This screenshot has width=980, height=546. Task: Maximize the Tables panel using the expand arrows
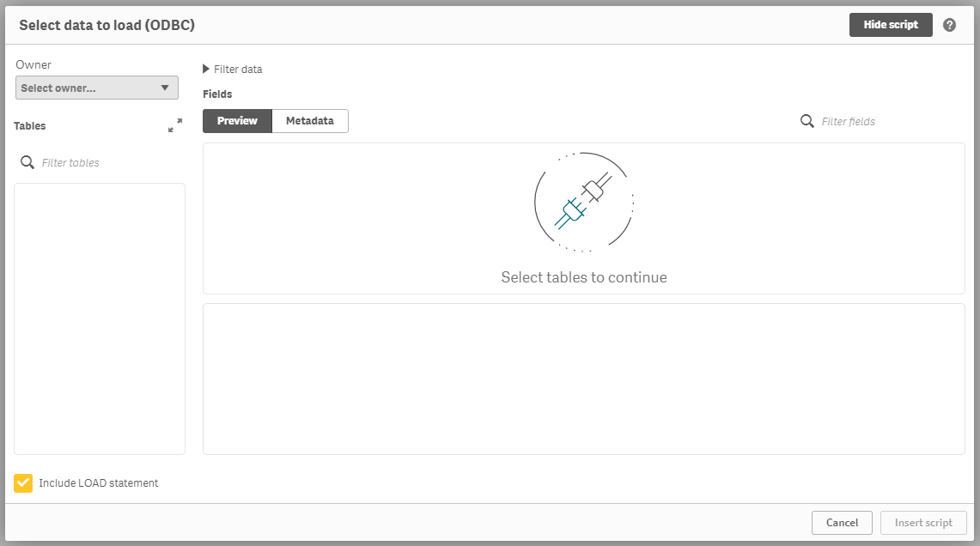(x=174, y=124)
